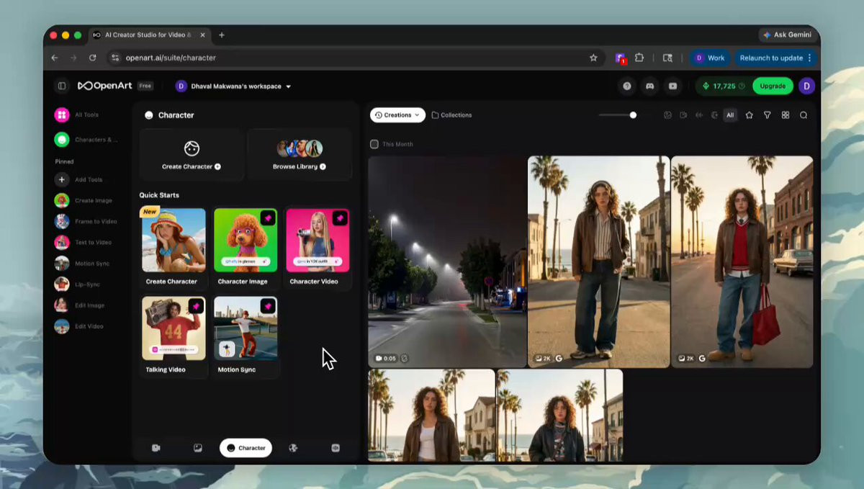This screenshot has height=489, width=864.
Task: Check the This Month checkbox
Action: tap(374, 144)
